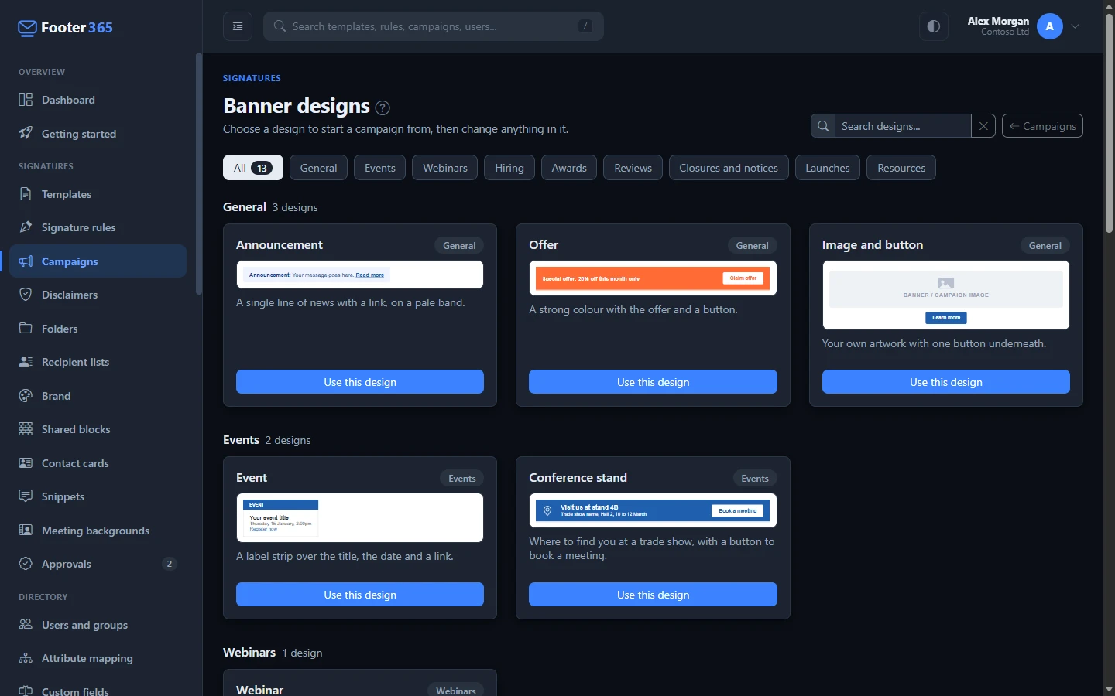
Task: Click the user avatar with letter A
Action: (1050, 26)
